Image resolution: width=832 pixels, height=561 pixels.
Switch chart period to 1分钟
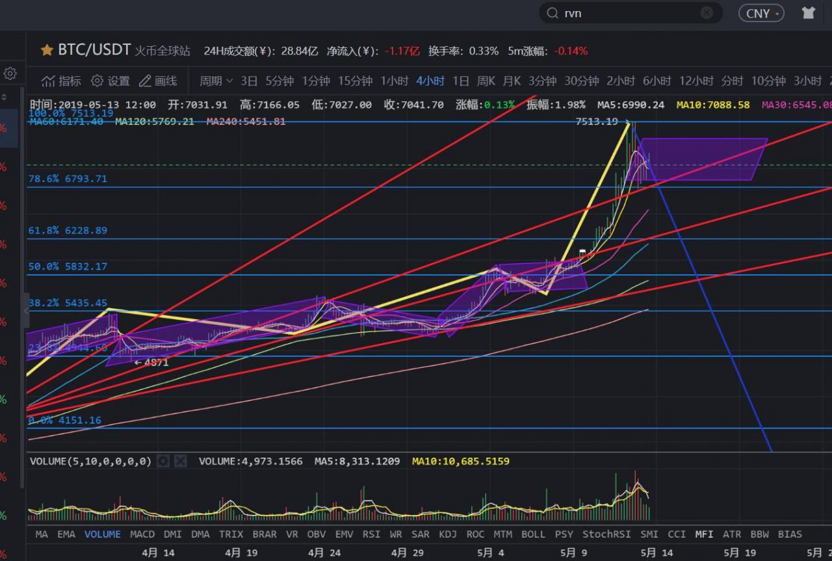click(x=316, y=81)
